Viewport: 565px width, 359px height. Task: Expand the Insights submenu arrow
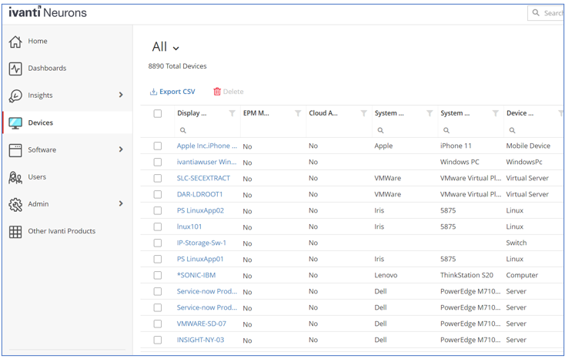click(x=121, y=96)
